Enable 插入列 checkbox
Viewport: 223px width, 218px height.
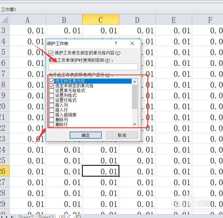click(52, 105)
